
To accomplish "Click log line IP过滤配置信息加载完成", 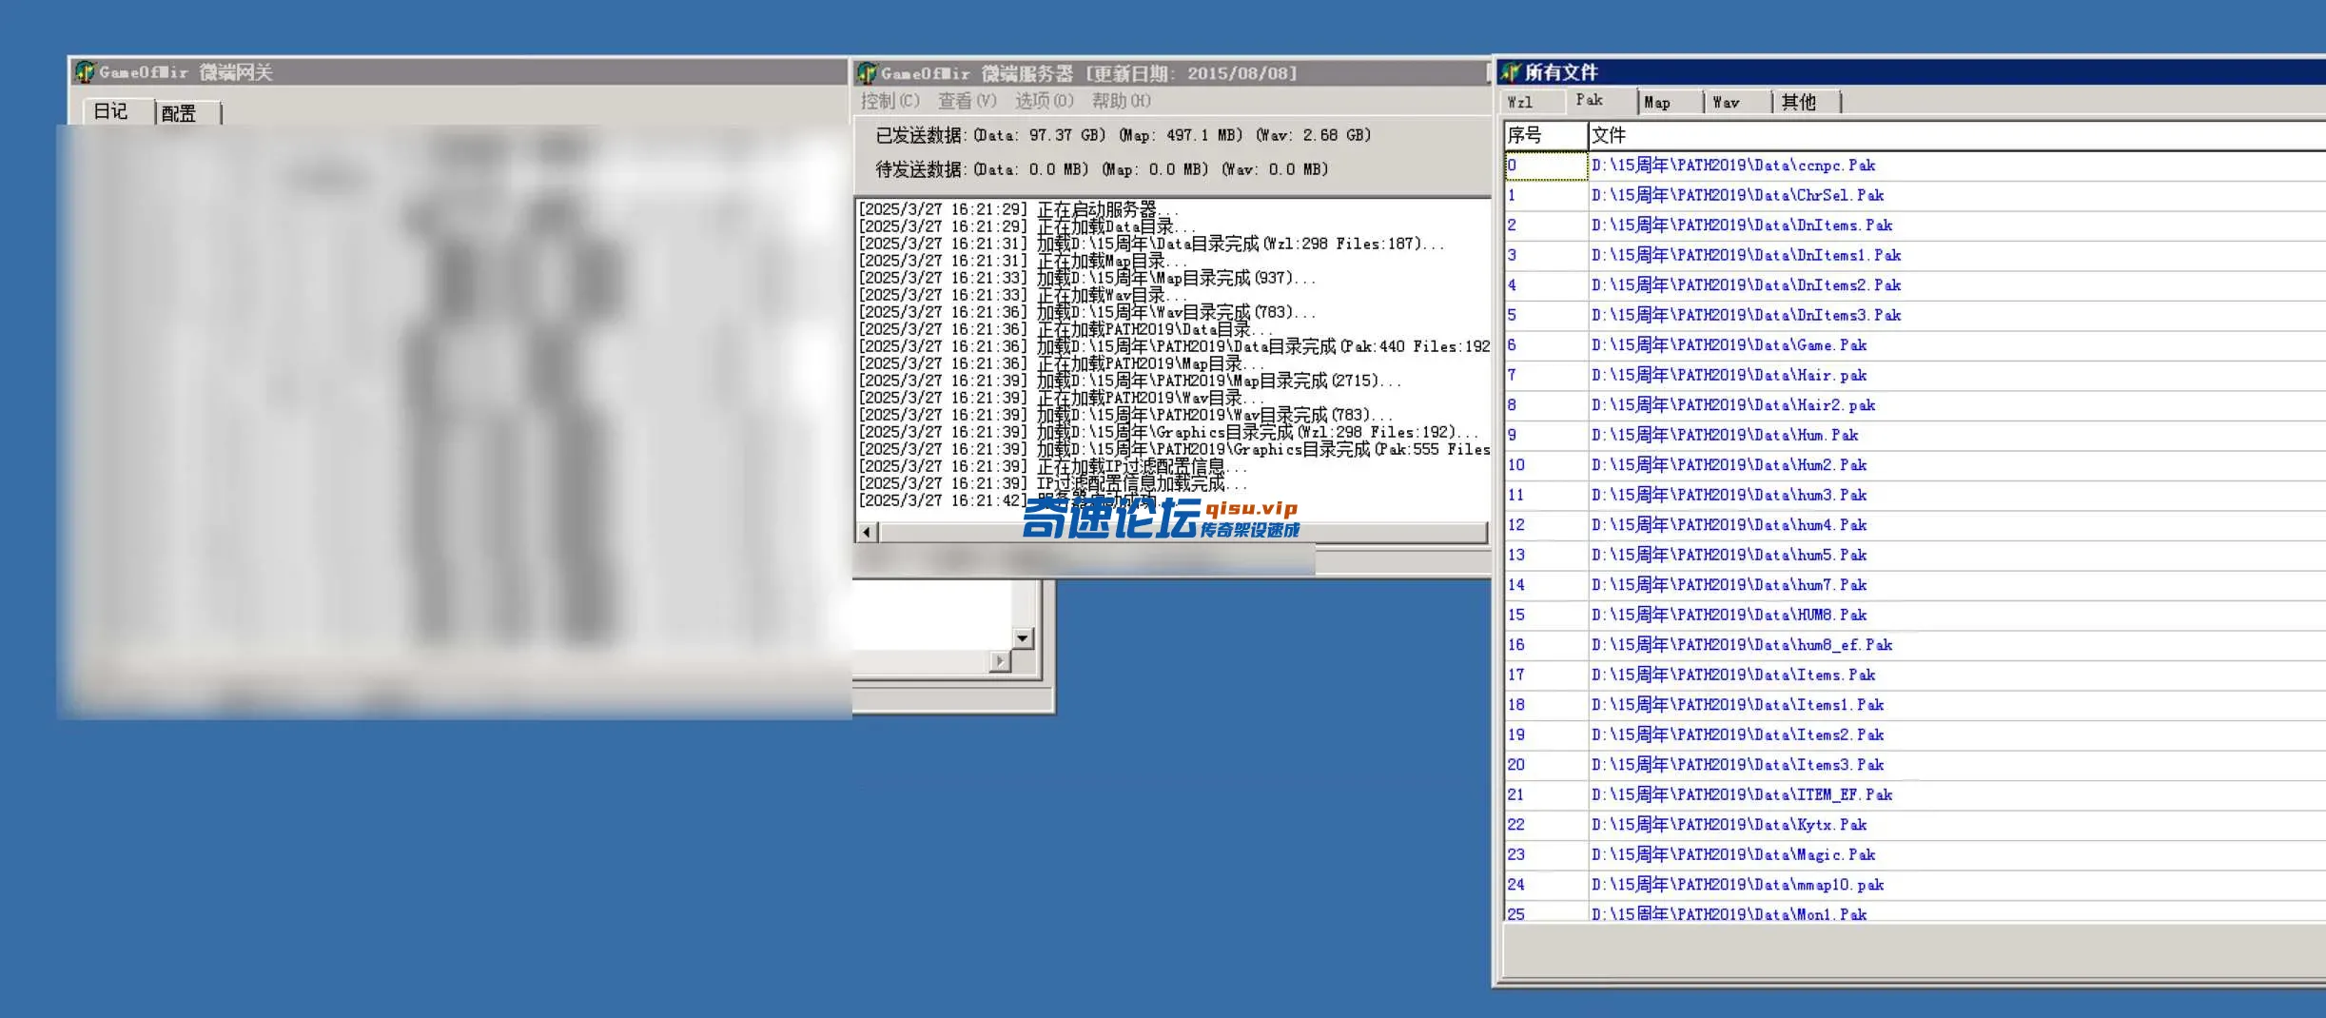I will [1053, 483].
